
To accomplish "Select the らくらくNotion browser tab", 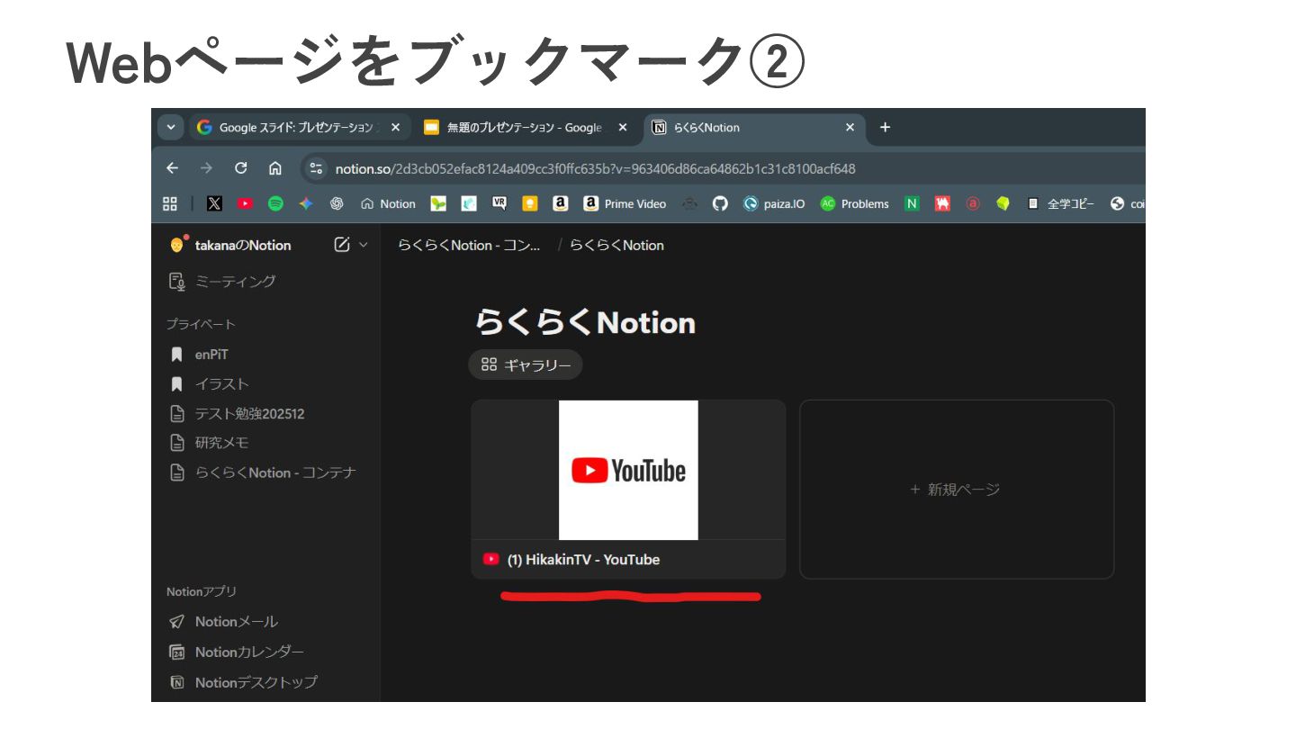I will pos(754,128).
